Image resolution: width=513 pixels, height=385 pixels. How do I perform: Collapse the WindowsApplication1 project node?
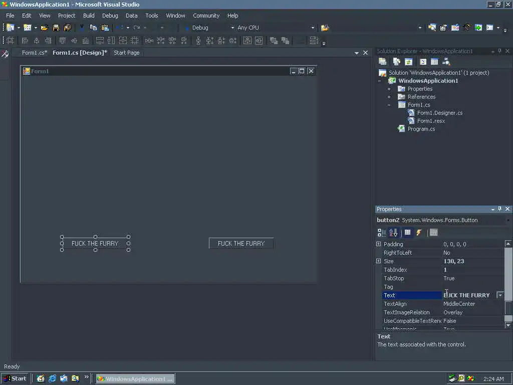point(380,81)
